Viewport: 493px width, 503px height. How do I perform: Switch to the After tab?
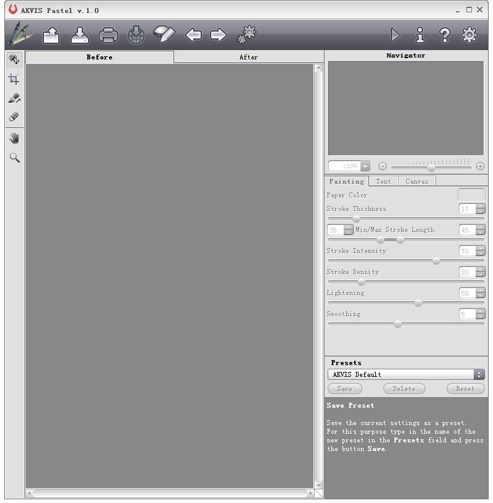[x=248, y=57]
